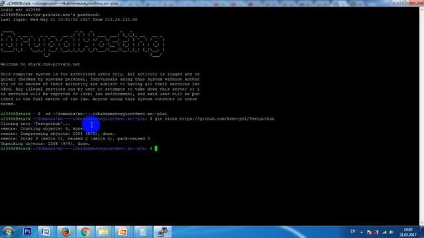Open the clock showing 14:03
Screen dimensions: 424x238
(408, 232)
